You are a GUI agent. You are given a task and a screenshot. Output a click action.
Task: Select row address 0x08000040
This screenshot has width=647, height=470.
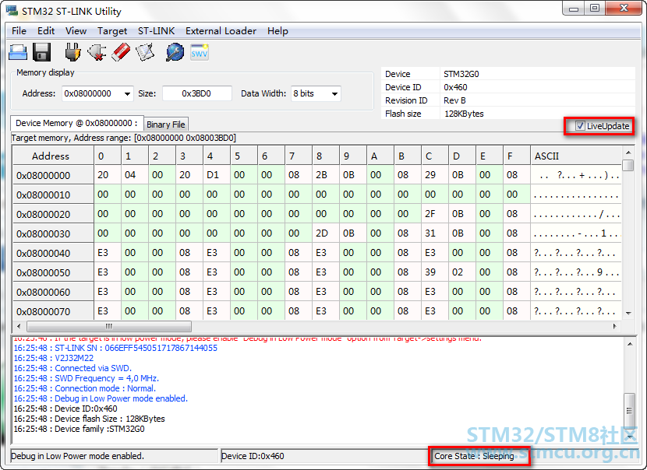53,252
